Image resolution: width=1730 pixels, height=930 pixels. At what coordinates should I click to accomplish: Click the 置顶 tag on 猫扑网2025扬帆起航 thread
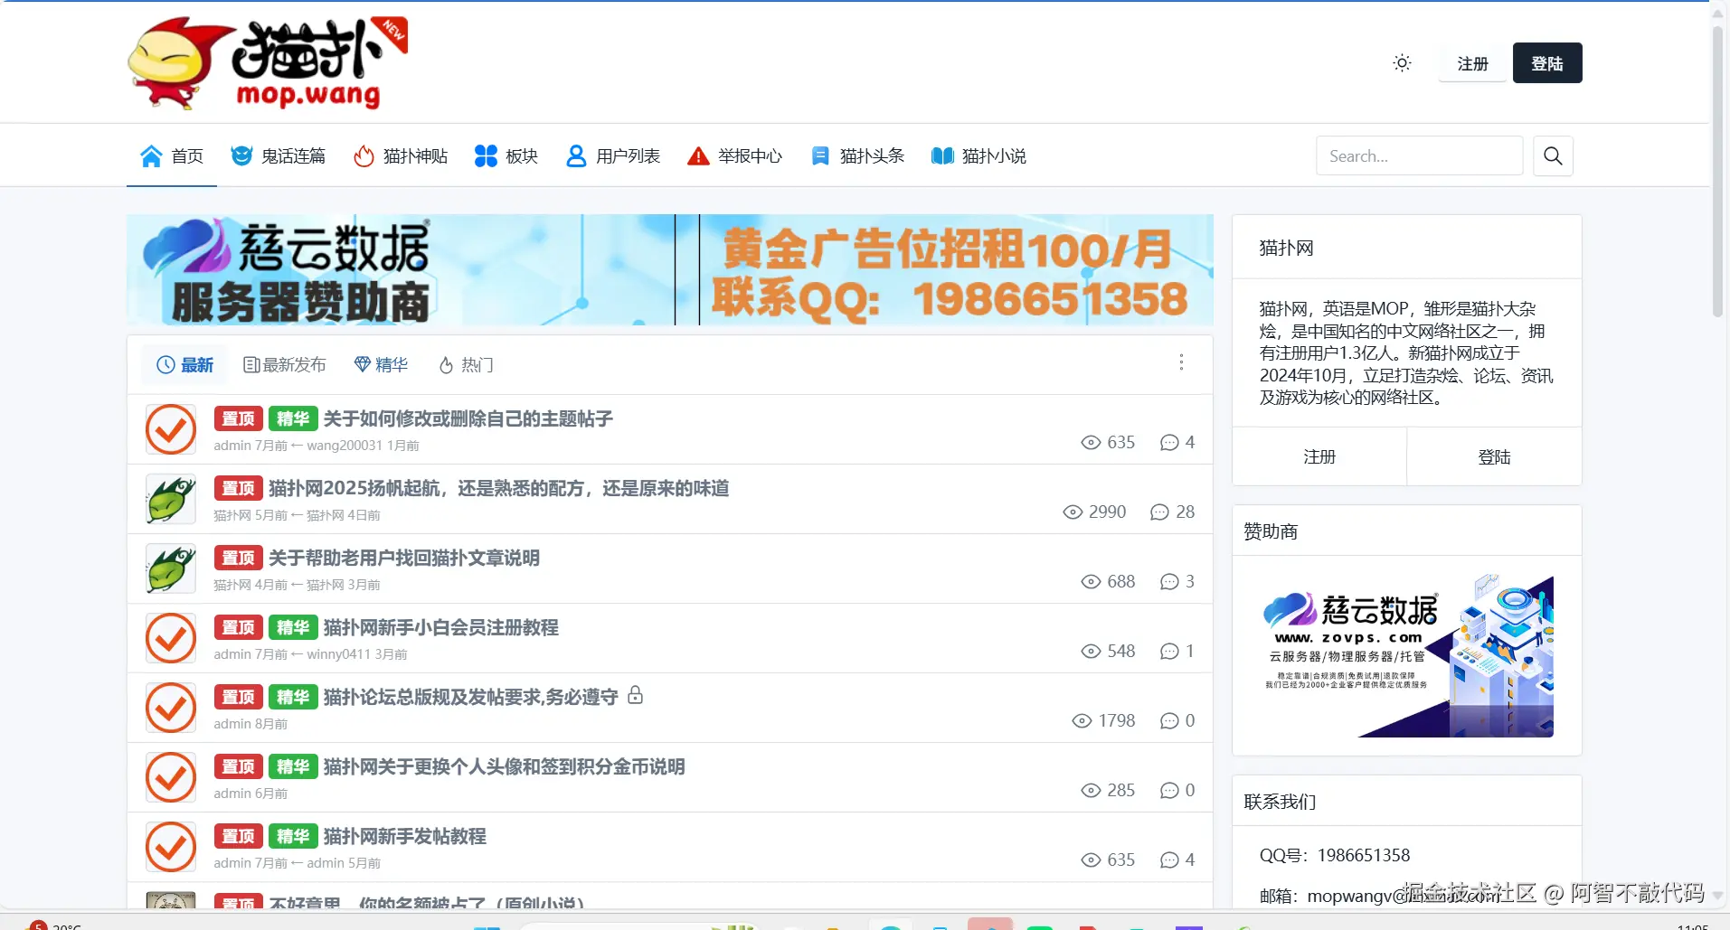(238, 488)
